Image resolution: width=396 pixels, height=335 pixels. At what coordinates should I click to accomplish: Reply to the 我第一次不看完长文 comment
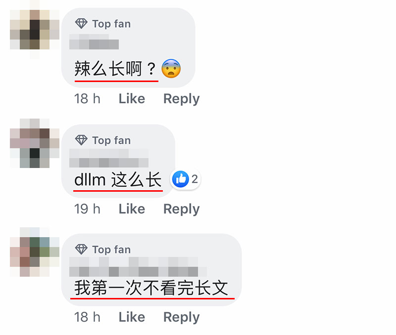coord(181,317)
